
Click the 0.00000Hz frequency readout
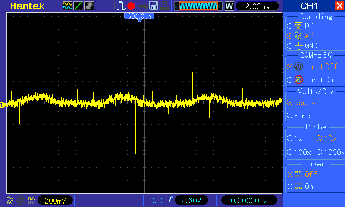coord(249,201)
